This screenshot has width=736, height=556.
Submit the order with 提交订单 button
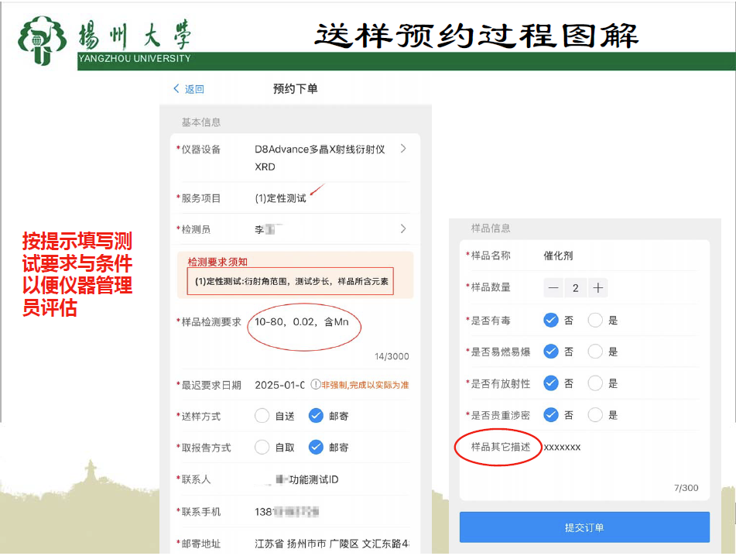tap(584, 527)
